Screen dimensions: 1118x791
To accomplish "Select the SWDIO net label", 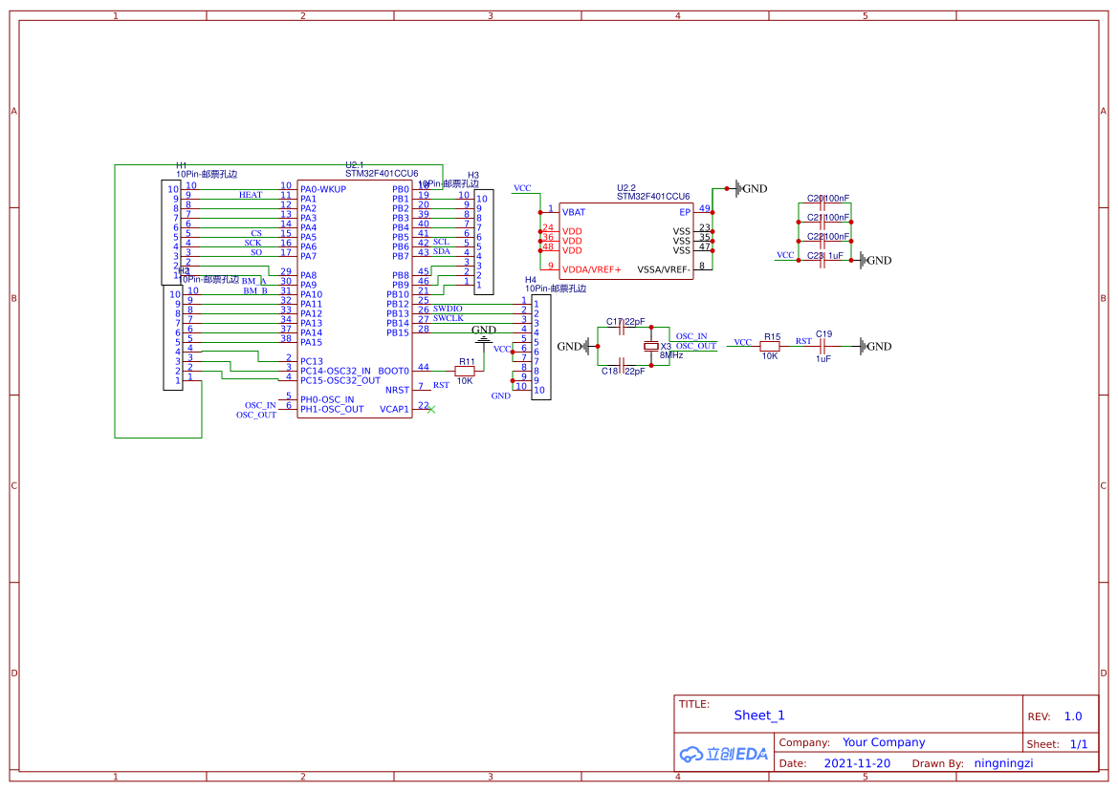I will pos(448,310).
